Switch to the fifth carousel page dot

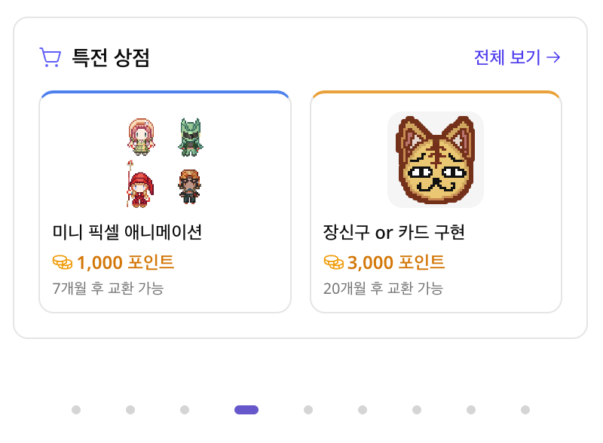[x=308, y=410]
